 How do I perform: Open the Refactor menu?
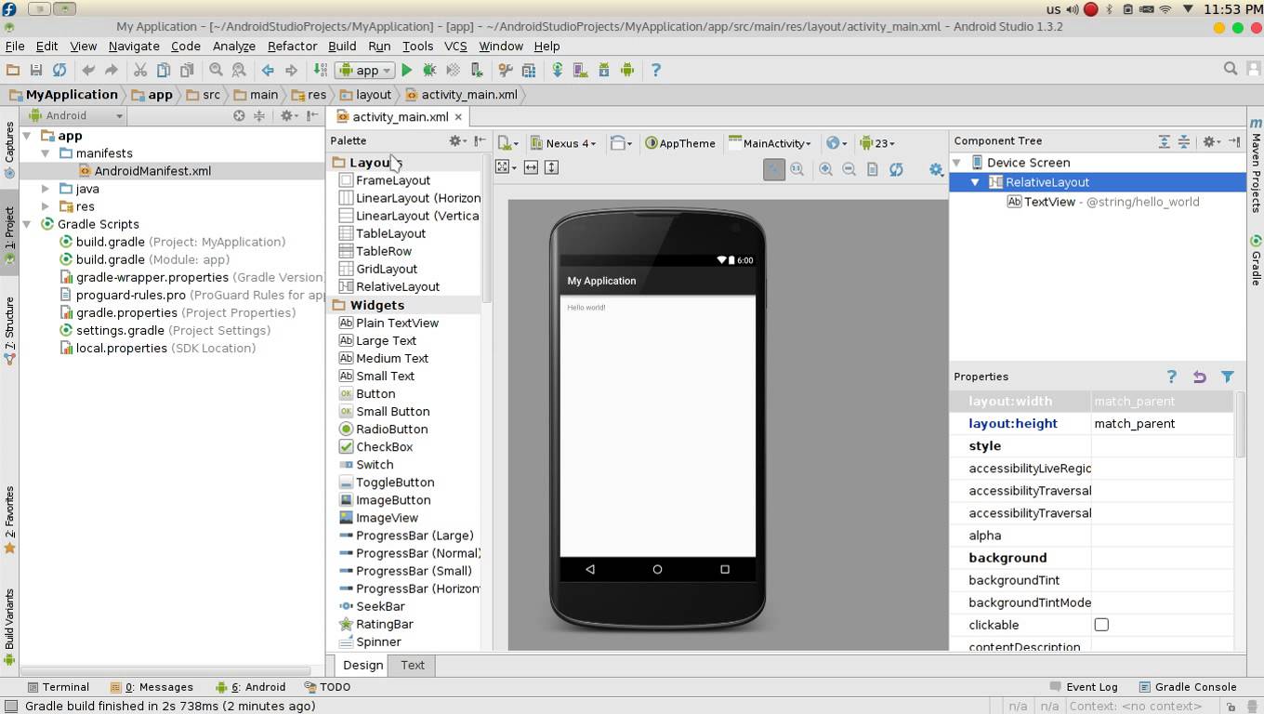coord(292,46)
